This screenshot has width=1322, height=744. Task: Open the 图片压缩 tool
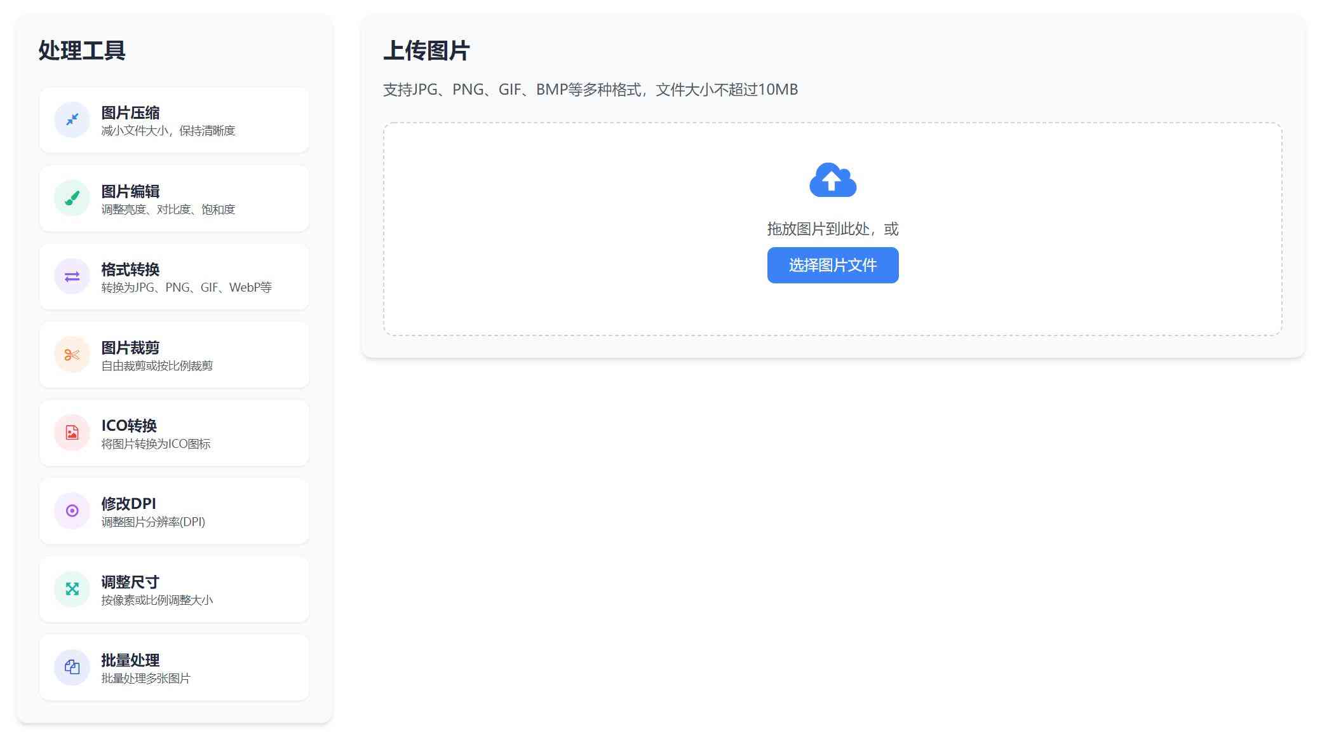point(174,120)
